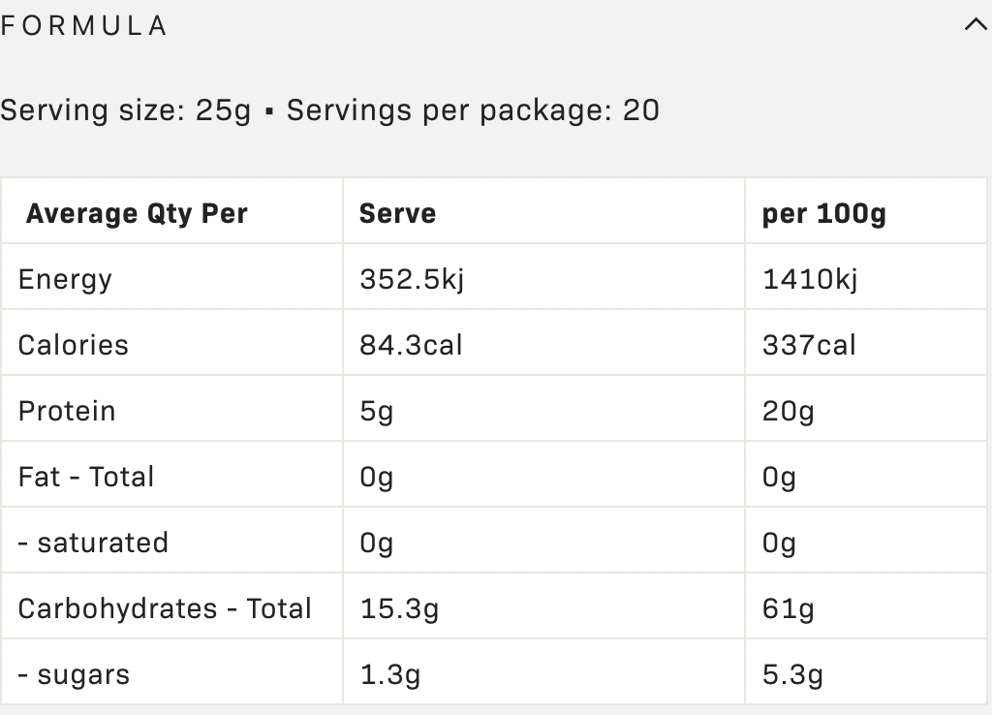The image size is (992, 715).
Task: Collapse the Formula section chevron
Action: (976, 26)
